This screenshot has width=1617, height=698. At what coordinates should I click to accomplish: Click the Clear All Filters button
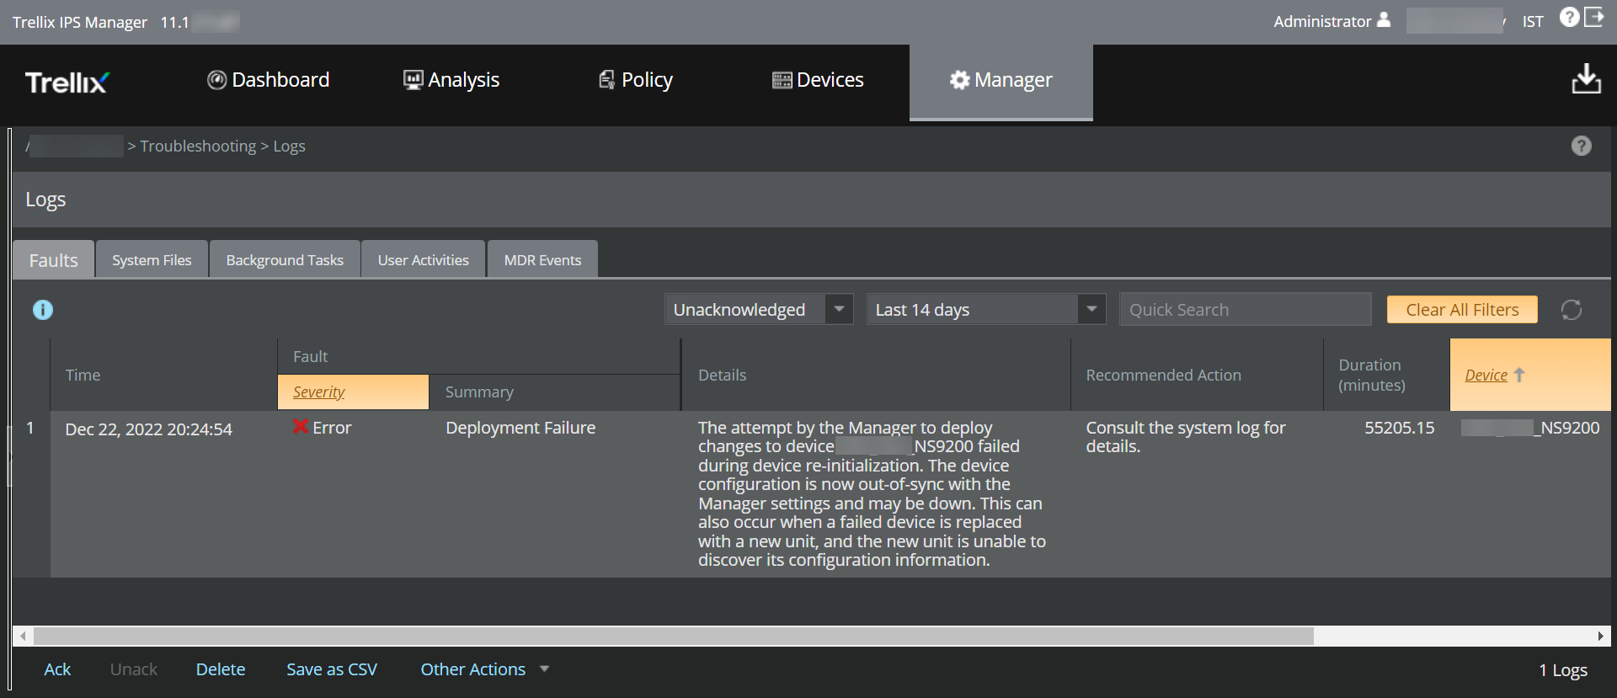[x=1462, y=310]
